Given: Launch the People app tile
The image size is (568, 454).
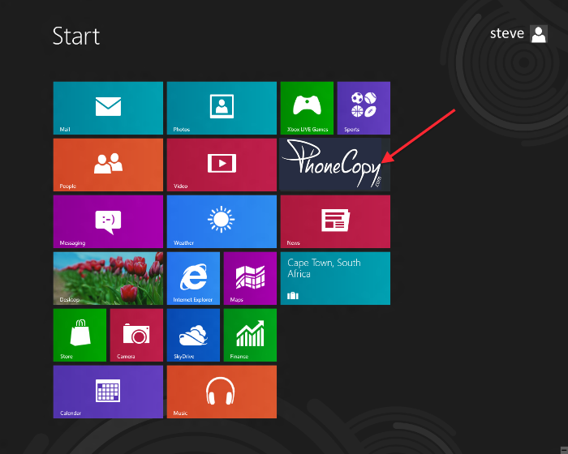Looking at the screenshot, I should pos(108,165).
